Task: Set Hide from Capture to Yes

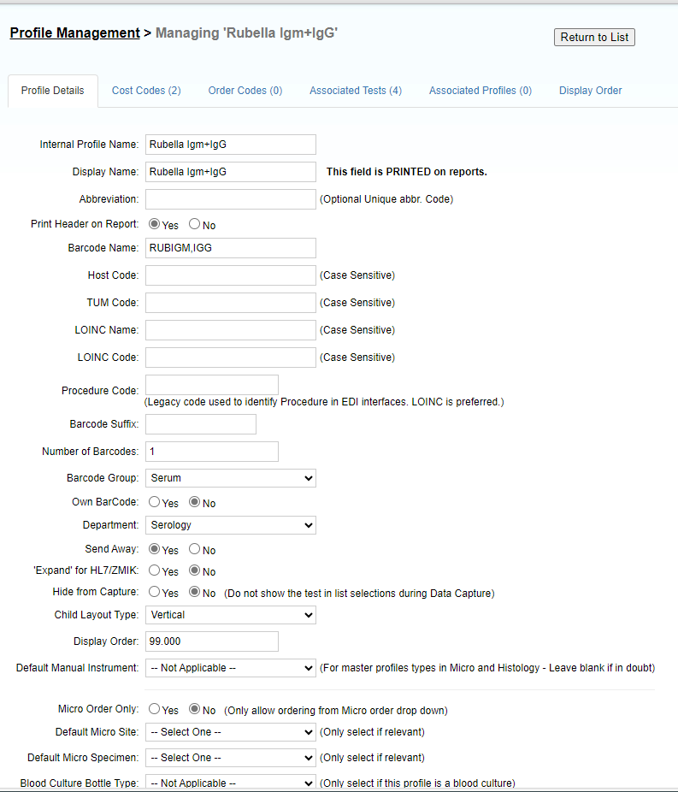Action: coord(155,592)
